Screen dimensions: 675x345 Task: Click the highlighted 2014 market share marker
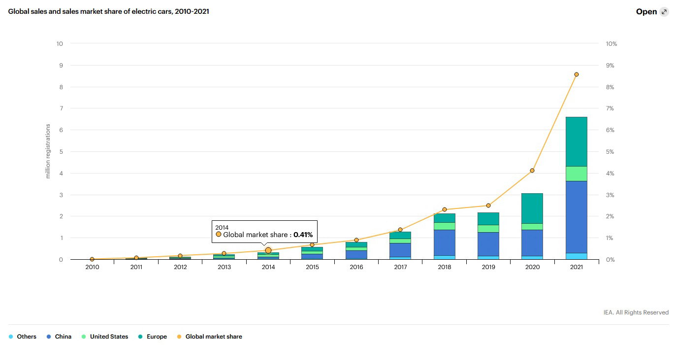(268, 250)
